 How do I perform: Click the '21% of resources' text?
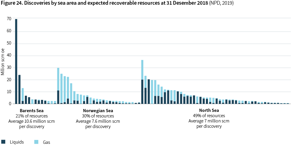pyautogui.click(x=32, y=116)
